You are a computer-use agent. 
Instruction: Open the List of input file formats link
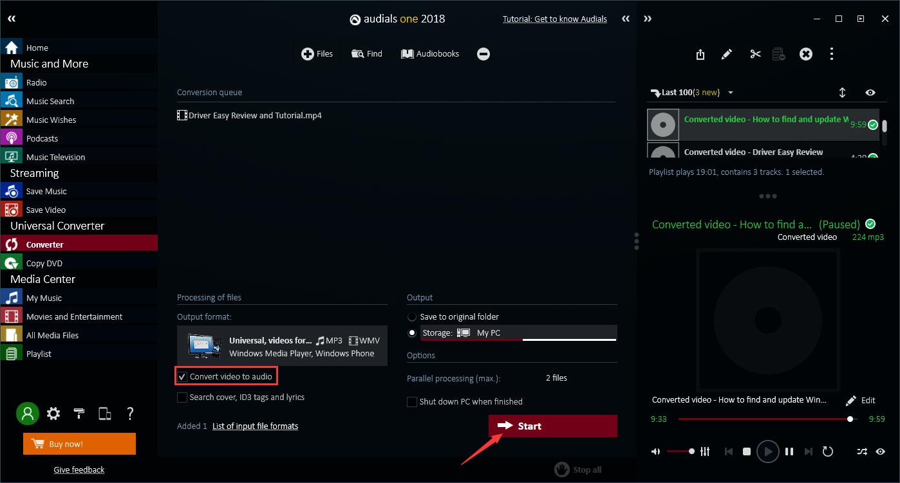(x=255, y=426)
